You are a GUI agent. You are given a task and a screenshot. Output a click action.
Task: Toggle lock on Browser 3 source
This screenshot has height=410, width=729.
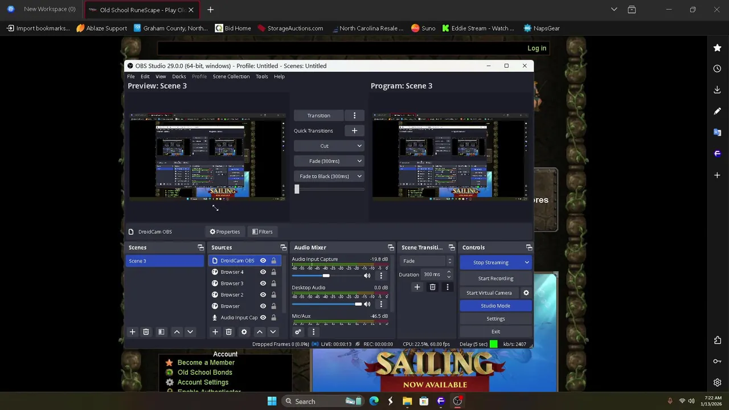click(x=273, y=284)
